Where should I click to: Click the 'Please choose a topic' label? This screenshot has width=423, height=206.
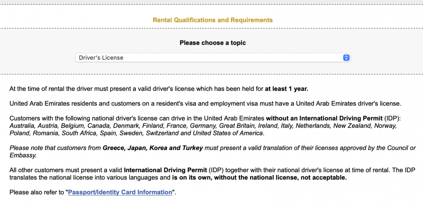pyautogui.click(x=213, y=43)
